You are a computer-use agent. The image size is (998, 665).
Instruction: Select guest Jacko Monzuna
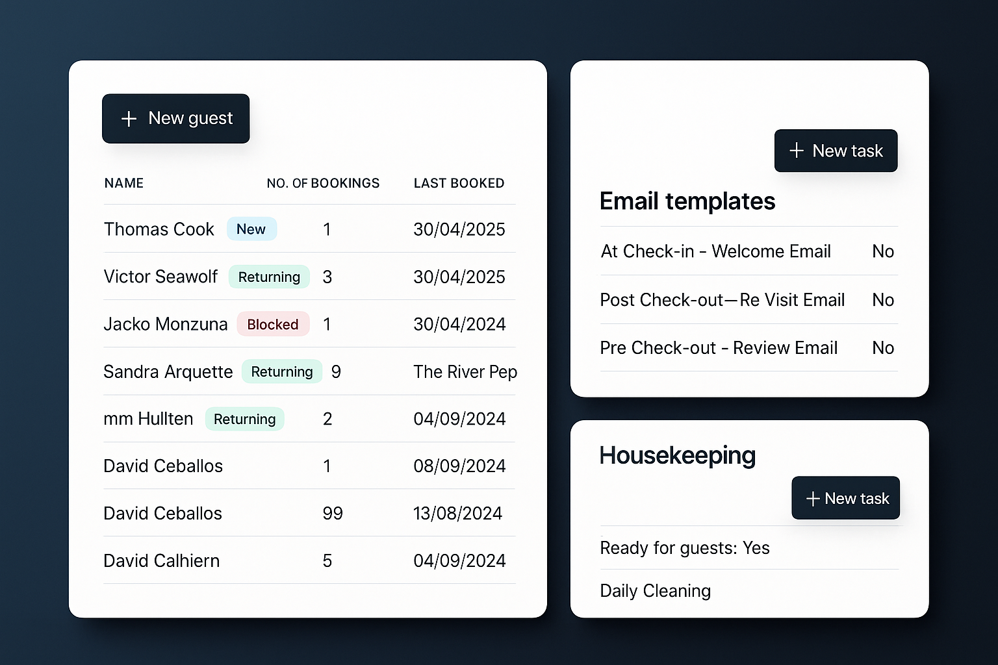pyautogui.click(x=166, y=324)
